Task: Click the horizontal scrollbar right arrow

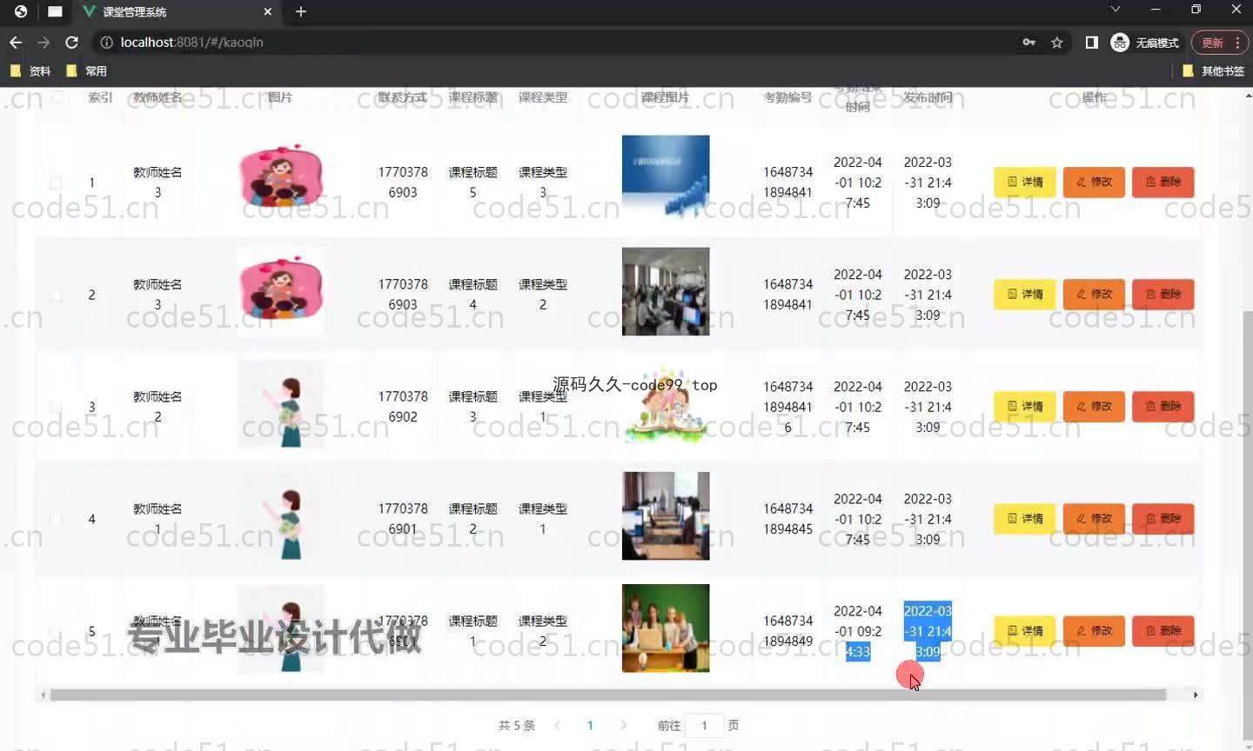Action: (1196, 695)
